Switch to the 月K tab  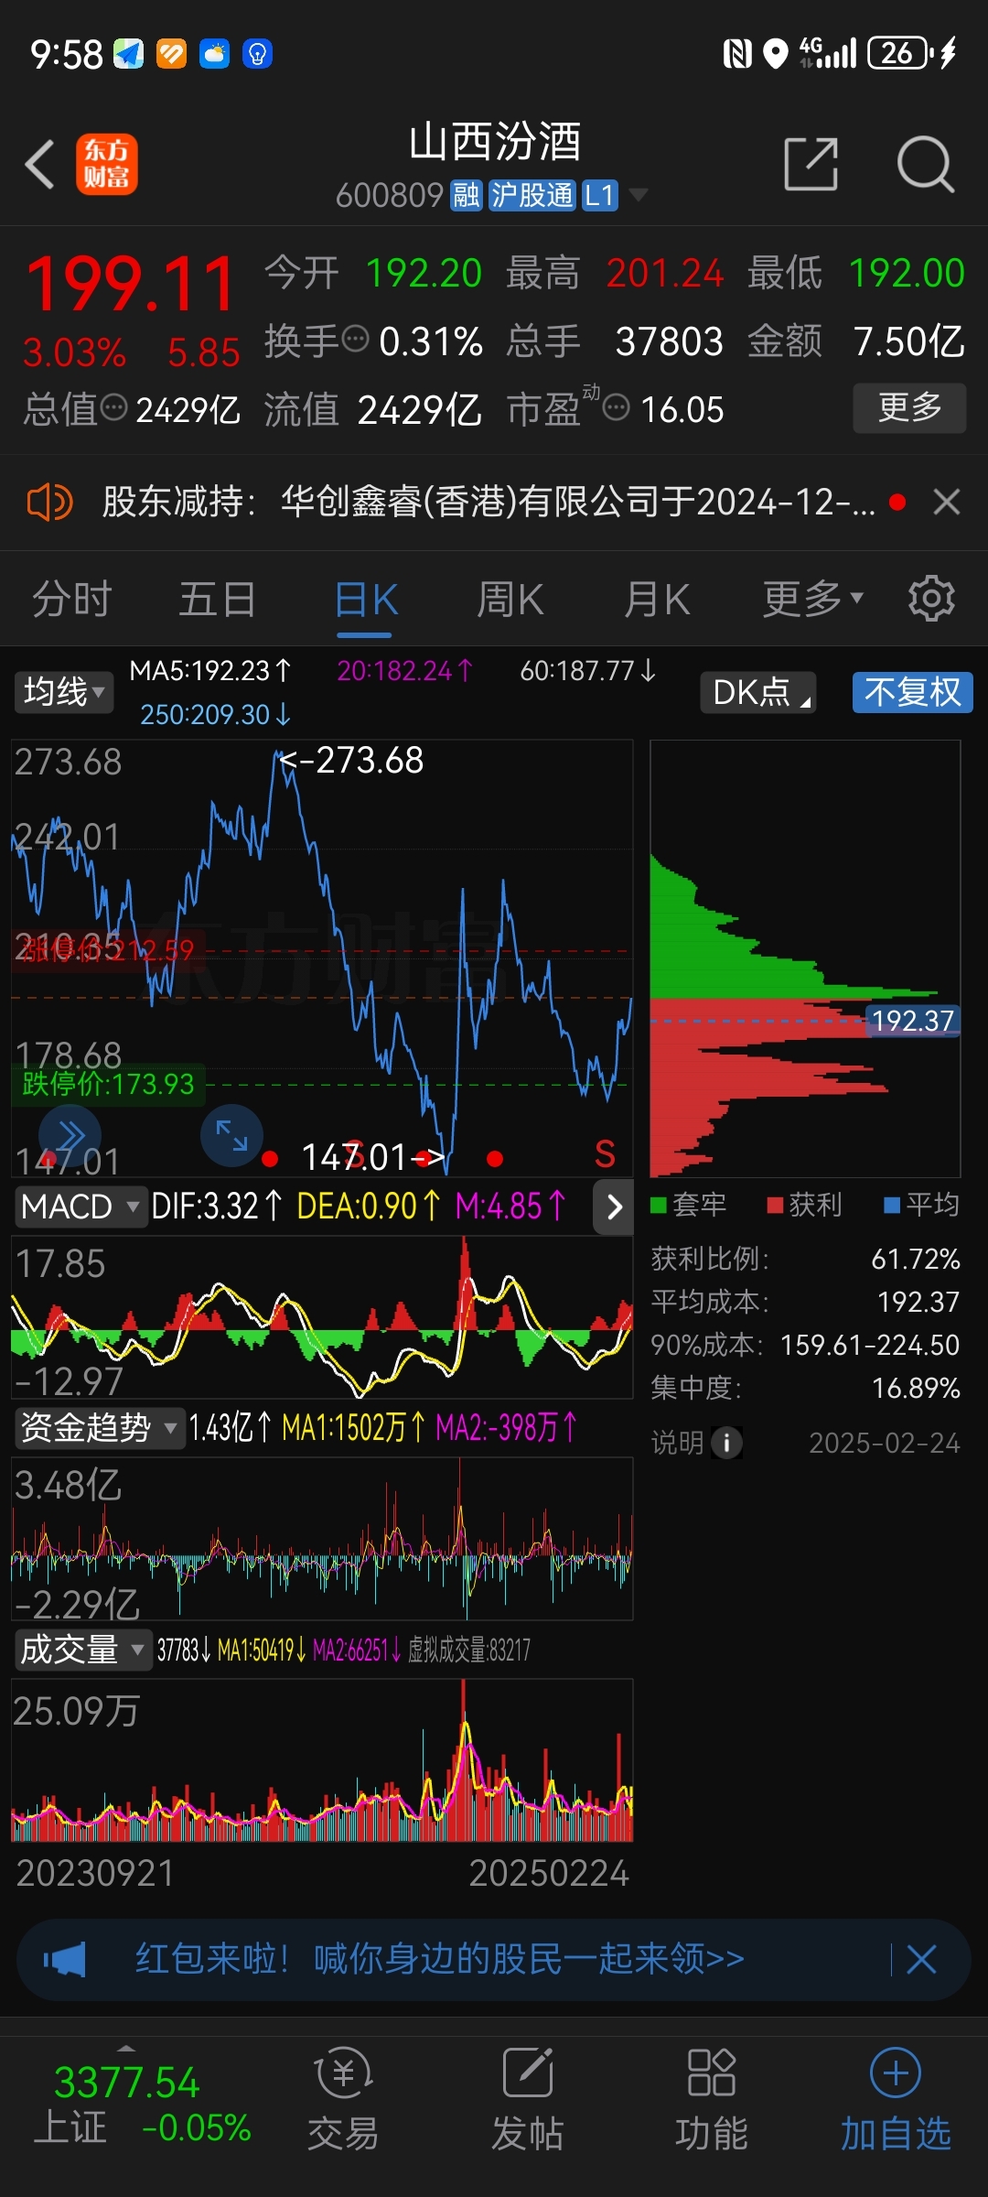tap(657, 601)
